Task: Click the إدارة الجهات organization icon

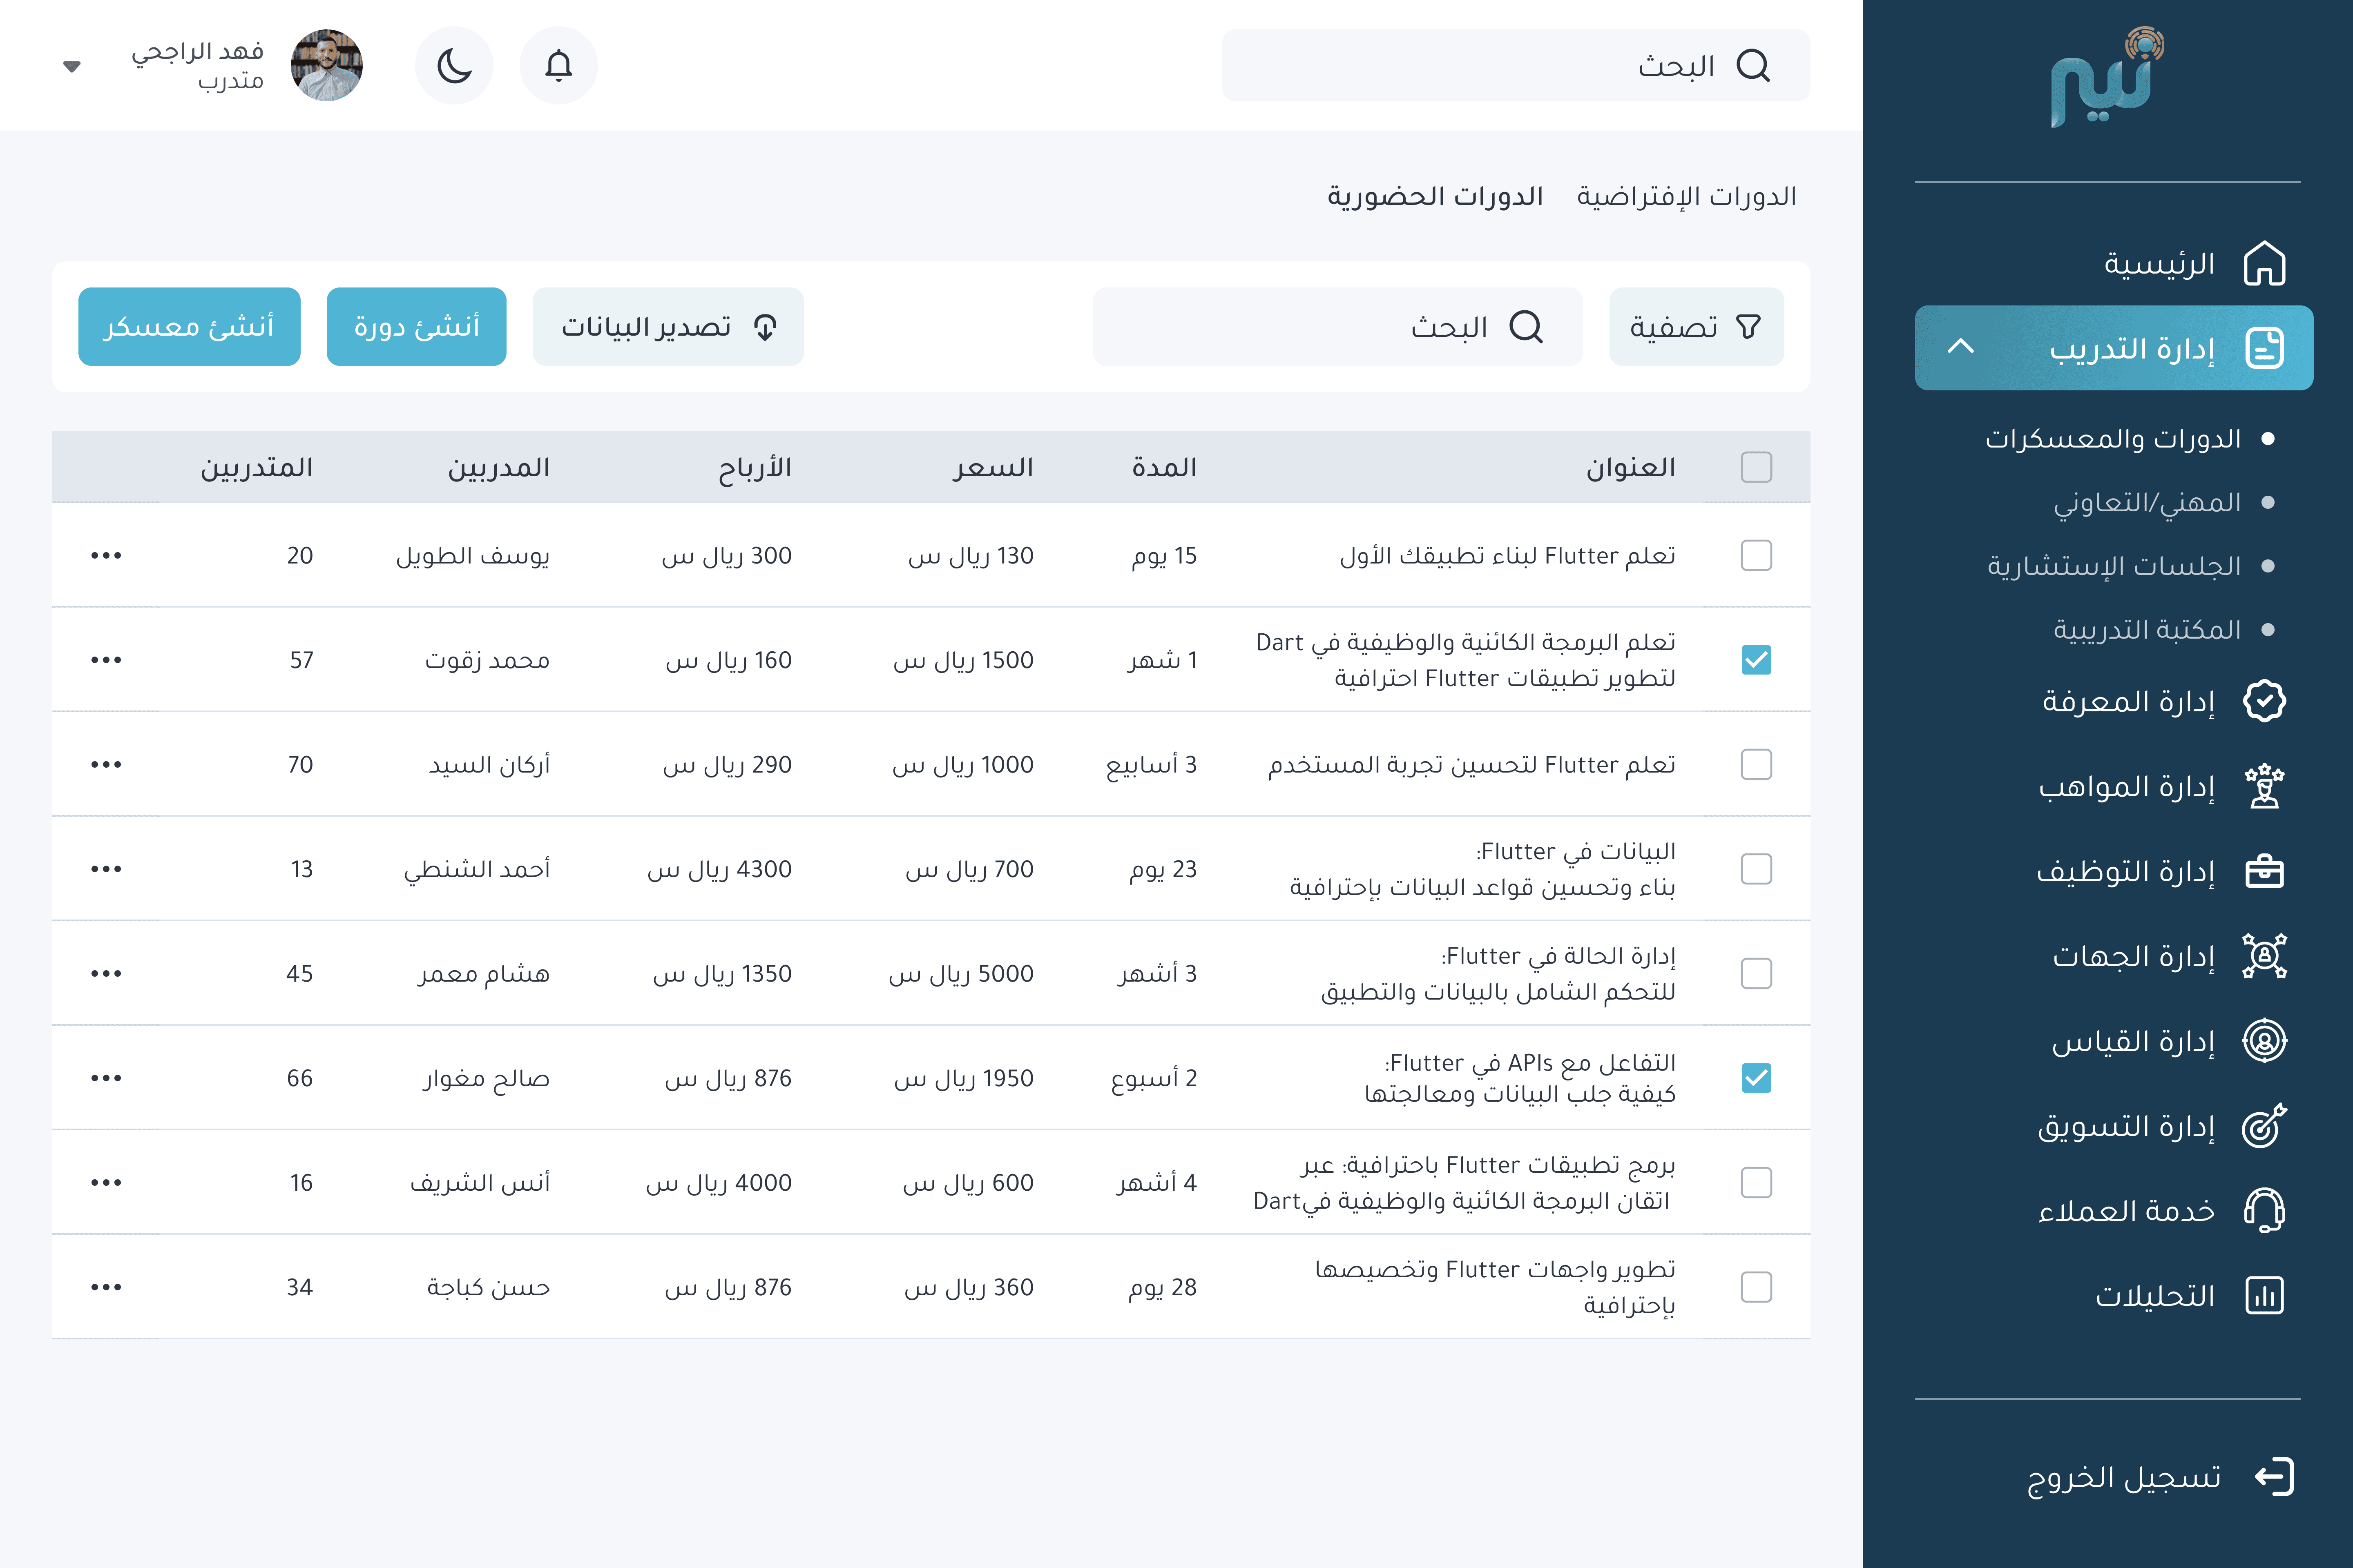Action: point(2264,956)
